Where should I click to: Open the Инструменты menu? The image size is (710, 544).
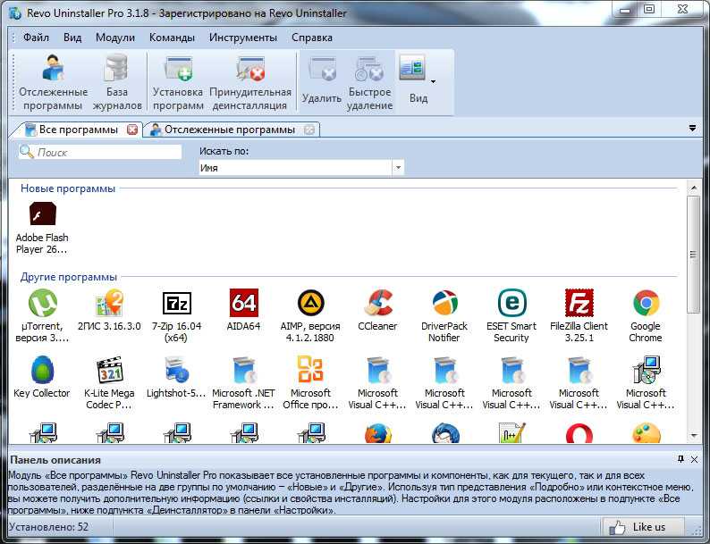(243, 38)
